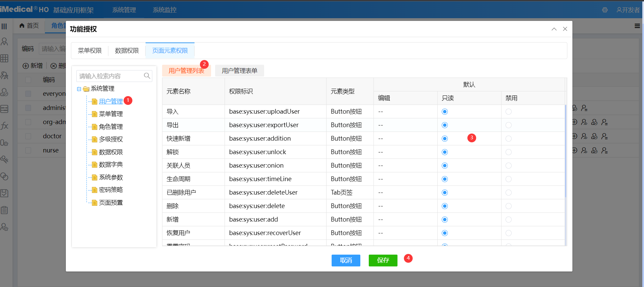
Task: Open 用户管理表单 sub-tab
Action: click(x=239, y=71)
